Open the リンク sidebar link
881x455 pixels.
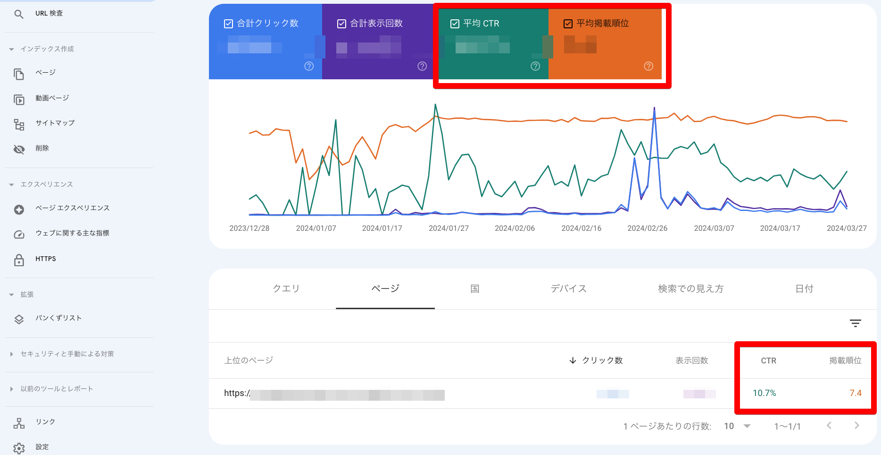click(45, 422)
